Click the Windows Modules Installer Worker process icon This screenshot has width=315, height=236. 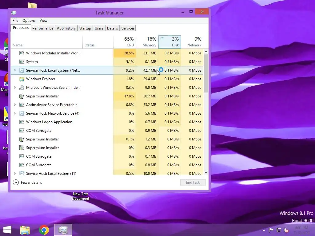point(22,53)
